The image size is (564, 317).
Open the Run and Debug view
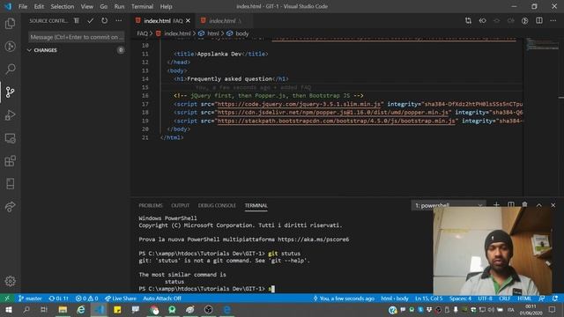(x=10, y=115)
